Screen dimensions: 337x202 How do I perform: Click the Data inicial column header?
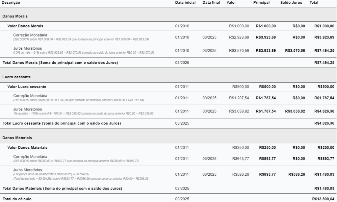185,3
